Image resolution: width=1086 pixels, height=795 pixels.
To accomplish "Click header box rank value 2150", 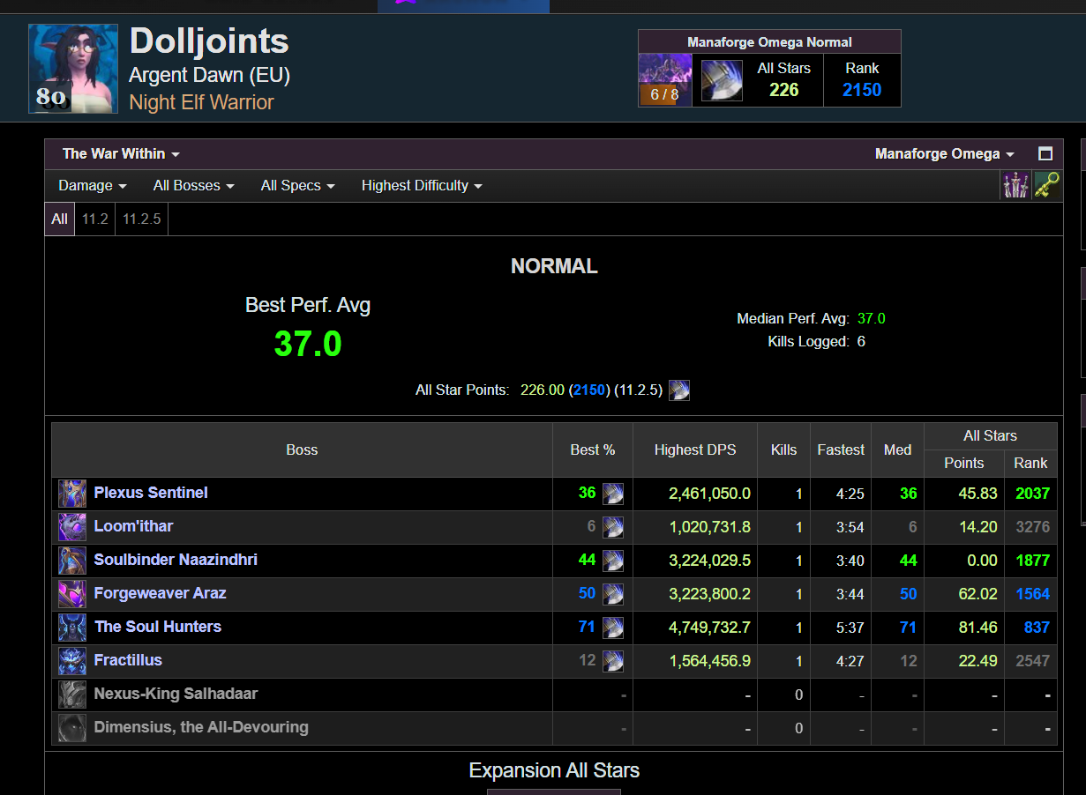I will pos(862,90).
